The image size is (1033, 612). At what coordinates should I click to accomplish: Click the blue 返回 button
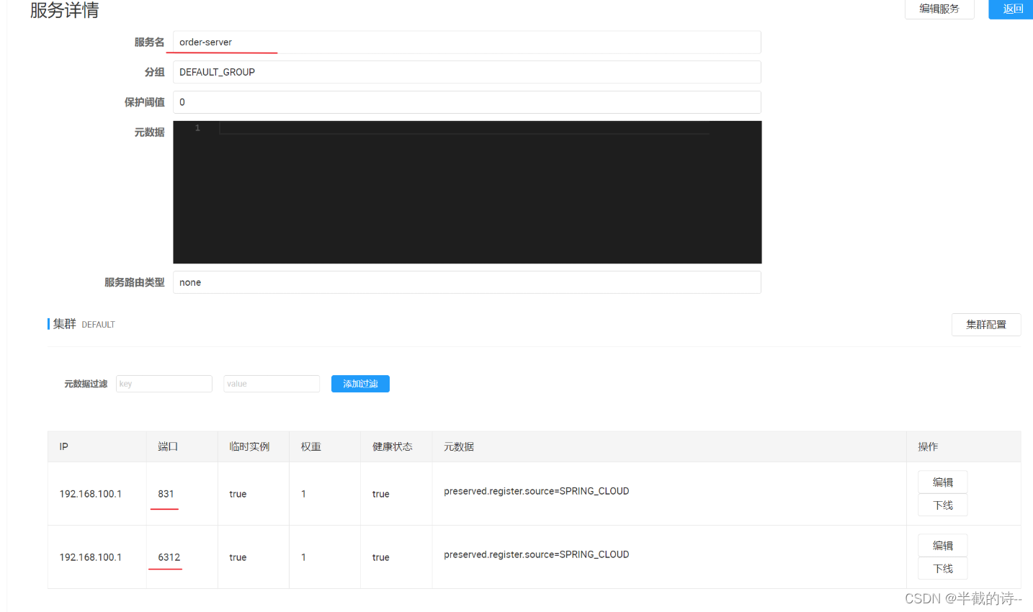tap(1012, 9)
